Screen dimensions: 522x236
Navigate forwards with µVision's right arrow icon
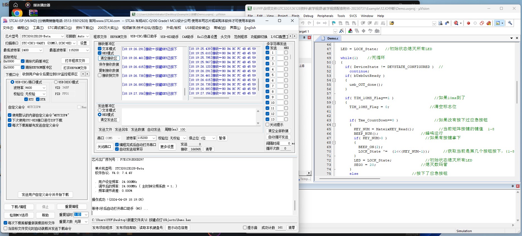coord(325,23)
